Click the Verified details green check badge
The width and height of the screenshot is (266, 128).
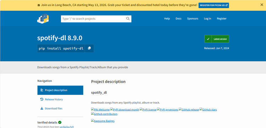[60, 122]
